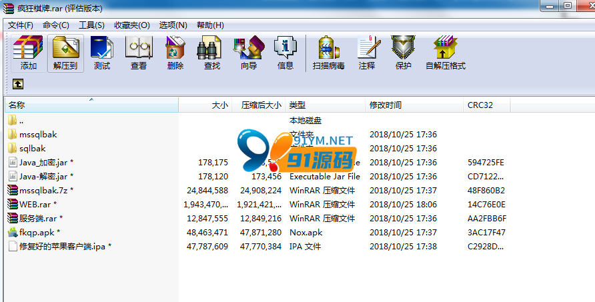Click the date 2018/10/25 18:06
Screen dimensions: 595x302
tap(403, 205)
